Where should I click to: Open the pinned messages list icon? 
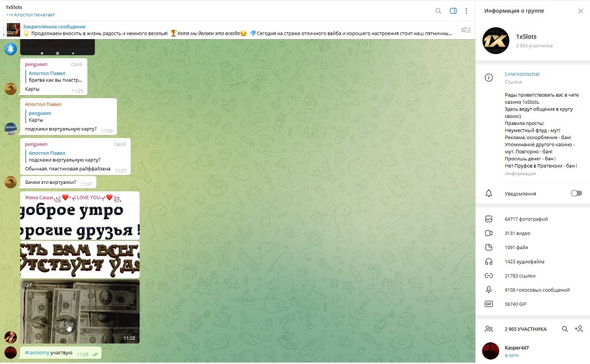[x=466, y=30]
